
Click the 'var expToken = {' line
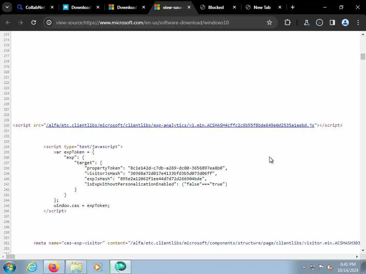[x=74, y=152]
